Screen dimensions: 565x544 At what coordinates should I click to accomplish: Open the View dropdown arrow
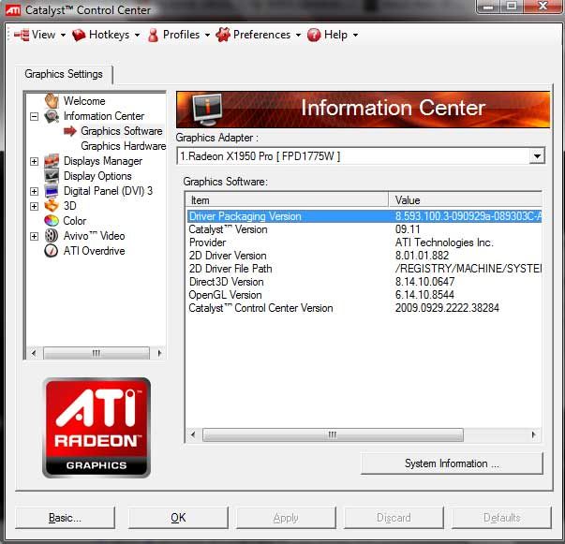point(63,36)
